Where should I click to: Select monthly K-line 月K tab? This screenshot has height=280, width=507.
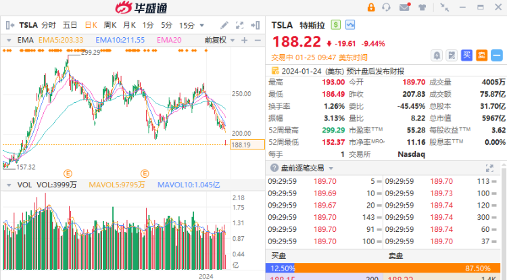[x=129, y=25]
